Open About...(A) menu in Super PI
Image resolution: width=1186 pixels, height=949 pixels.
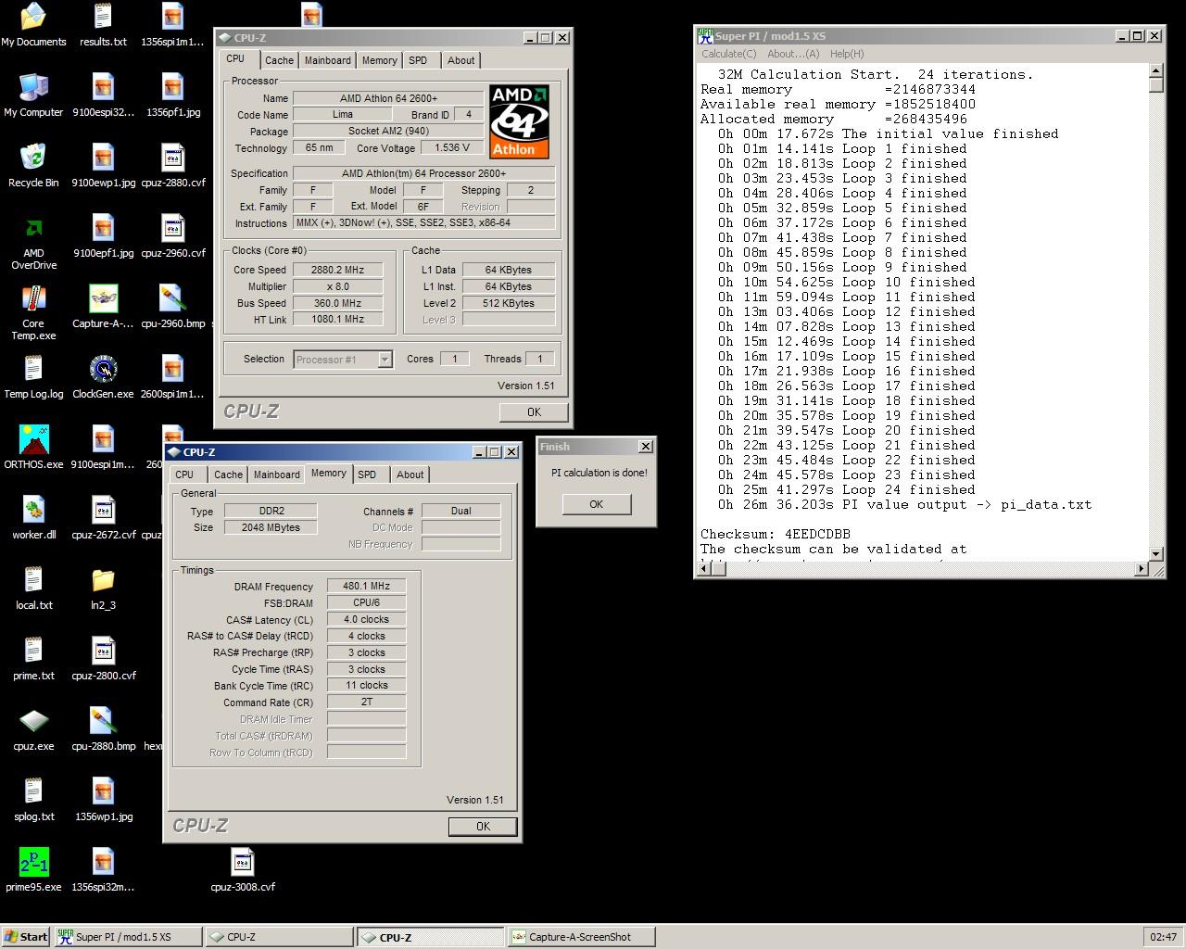(x=793, y=54)
